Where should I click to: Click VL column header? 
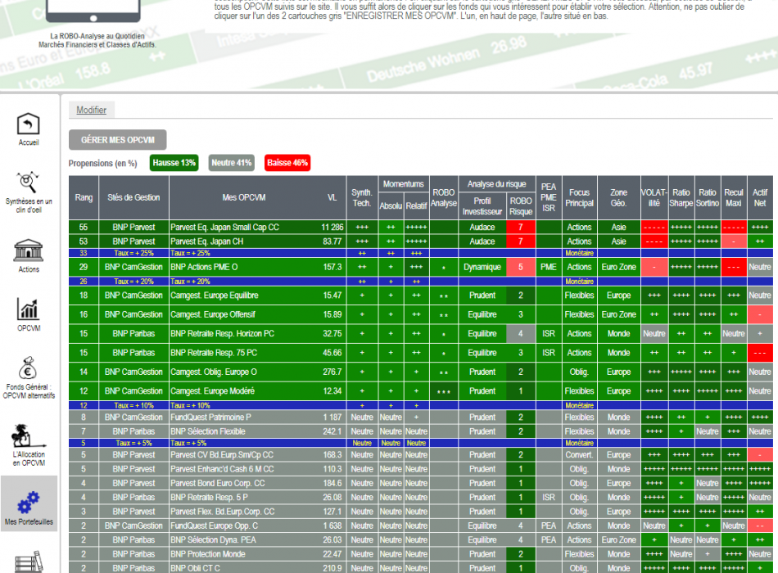point(332,197)
